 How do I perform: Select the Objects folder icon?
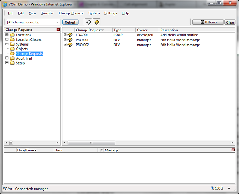(12, 49)
